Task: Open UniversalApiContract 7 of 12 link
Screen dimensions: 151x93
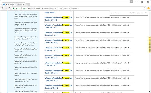Action: (59, 64)
